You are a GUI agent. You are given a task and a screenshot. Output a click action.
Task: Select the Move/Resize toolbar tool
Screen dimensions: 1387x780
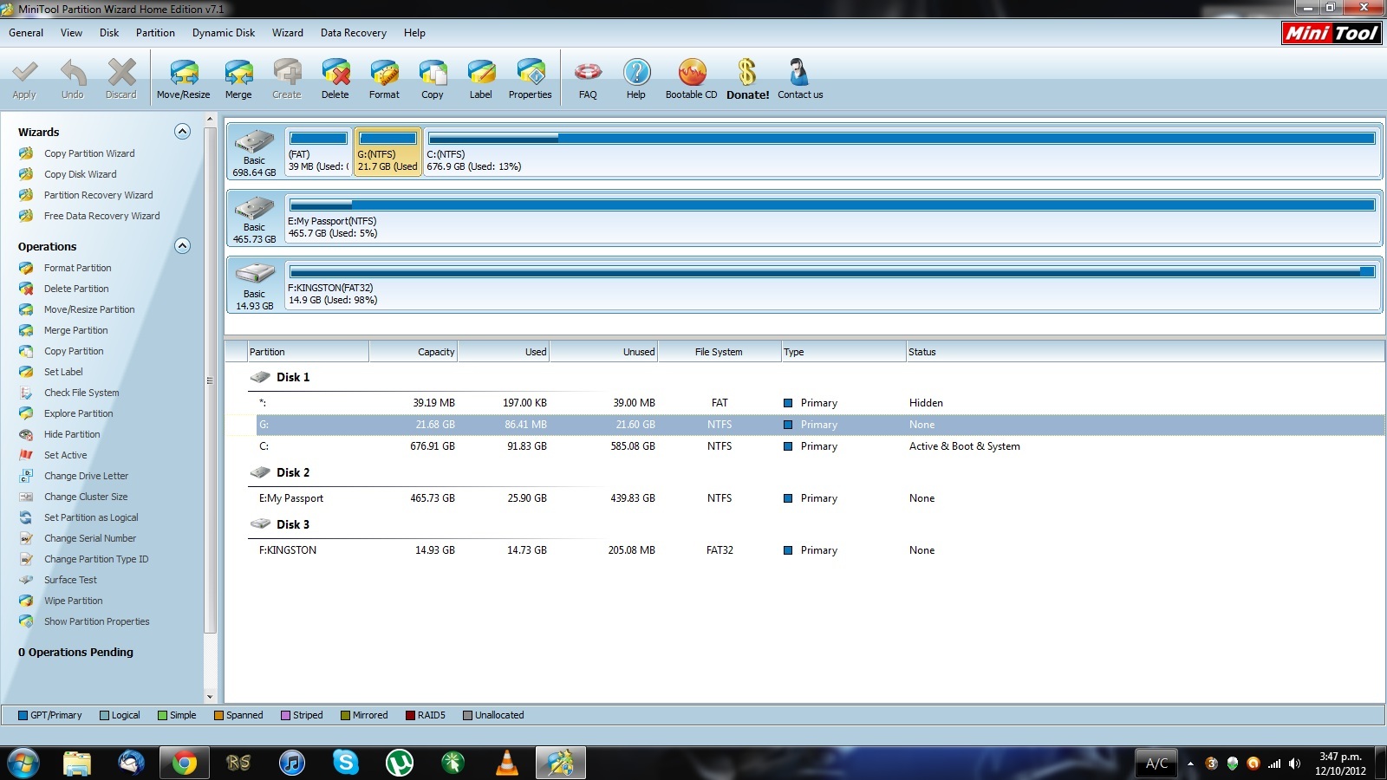183,79
